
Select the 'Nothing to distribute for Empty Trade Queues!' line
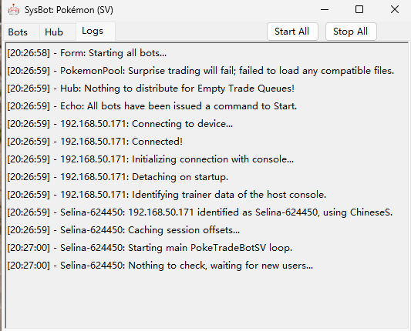click(x=150, y=89)
